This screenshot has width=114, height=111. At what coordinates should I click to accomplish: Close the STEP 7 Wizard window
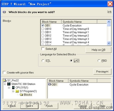[110, 4]
